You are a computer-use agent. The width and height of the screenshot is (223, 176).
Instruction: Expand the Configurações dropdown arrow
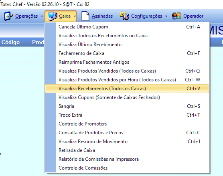166,16
